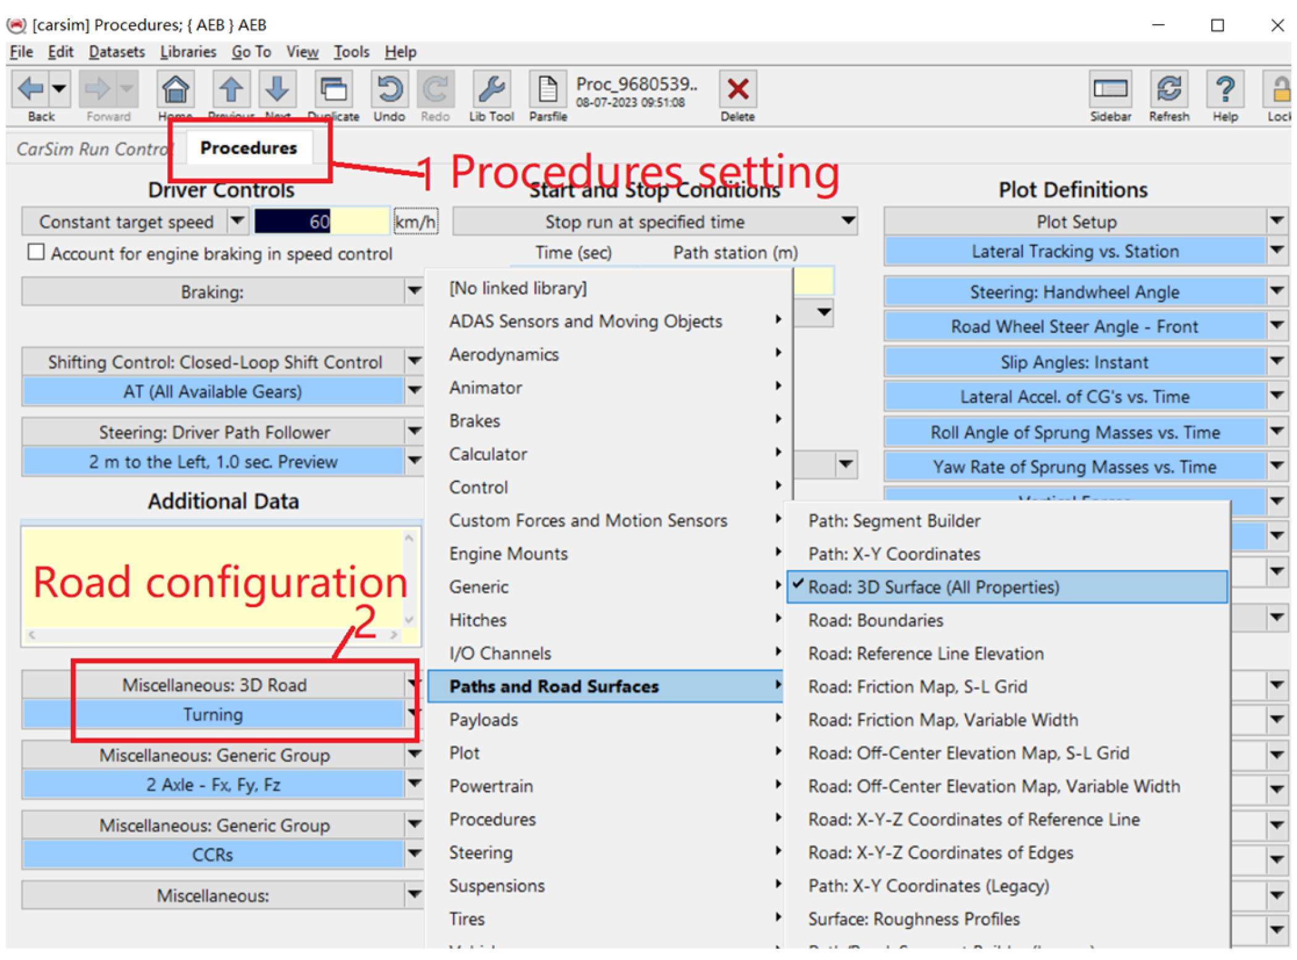Click the Duplicate dataset icon

coord(333,89)
